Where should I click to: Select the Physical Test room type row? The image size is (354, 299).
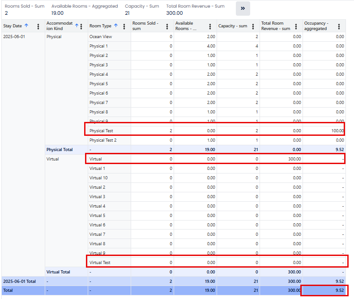[x=101, y=131]
